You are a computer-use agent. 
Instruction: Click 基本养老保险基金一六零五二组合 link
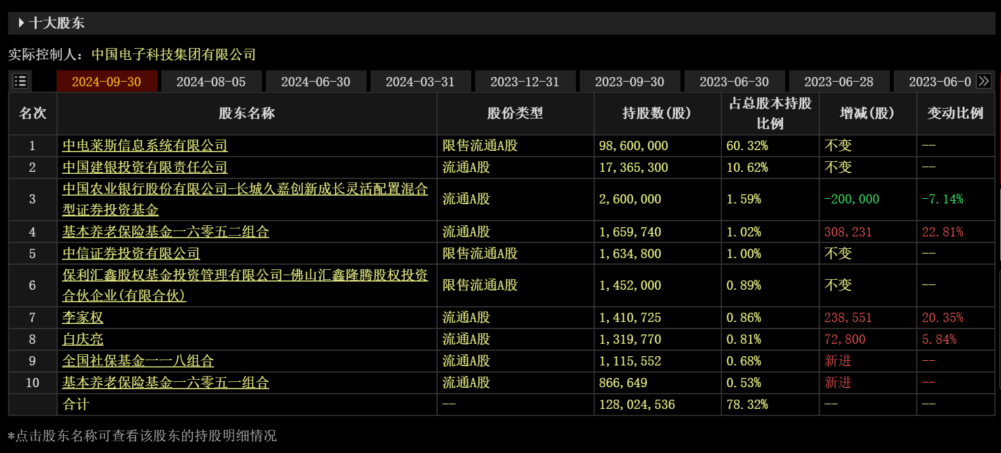click(165, 232)
